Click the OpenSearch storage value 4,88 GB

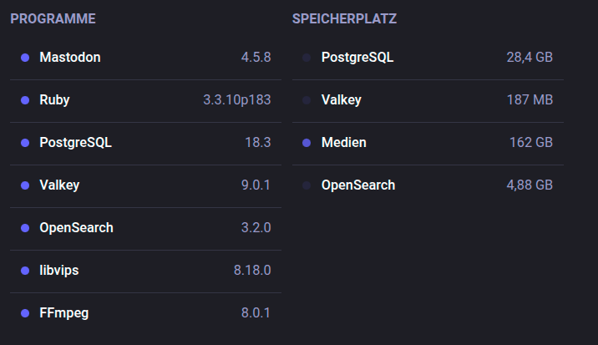pyautogui.click(x=530, y=185)
